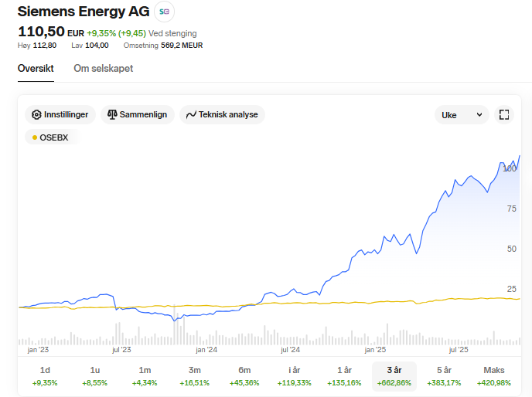532x397 pixels.
Task: Click the Siemens Energy logo badge
Action: (164, 12)
